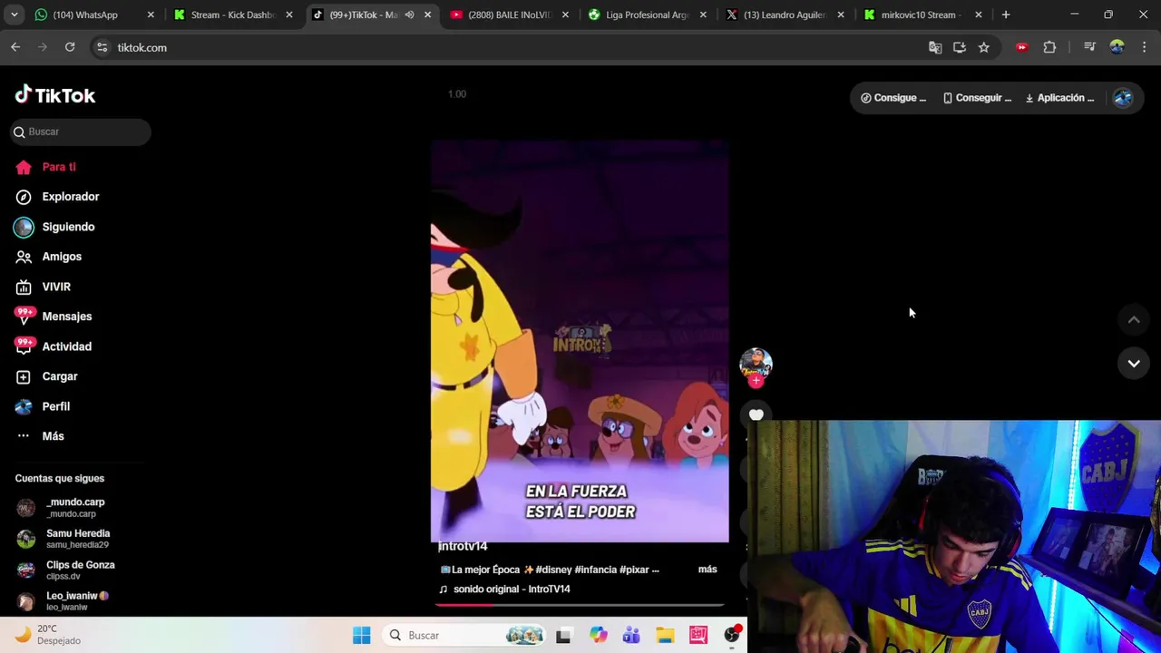Image resolution: width=1161 pixels, height=653 pixels.
Task: Open the media control icon in toolbar
Action: [1089, 47]
